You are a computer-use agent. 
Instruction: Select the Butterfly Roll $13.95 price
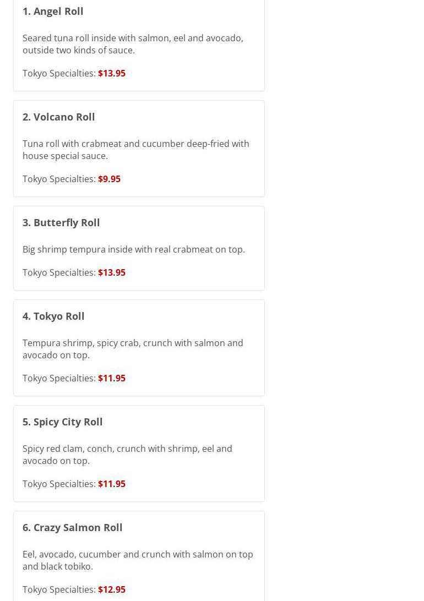click(112, 272)
